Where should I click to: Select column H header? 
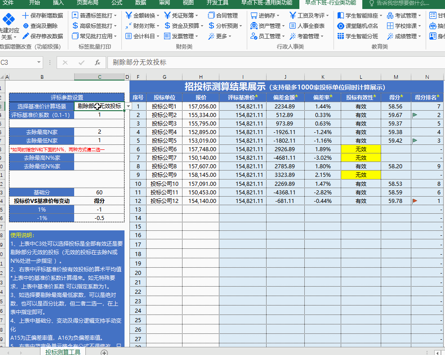point(200,76)
